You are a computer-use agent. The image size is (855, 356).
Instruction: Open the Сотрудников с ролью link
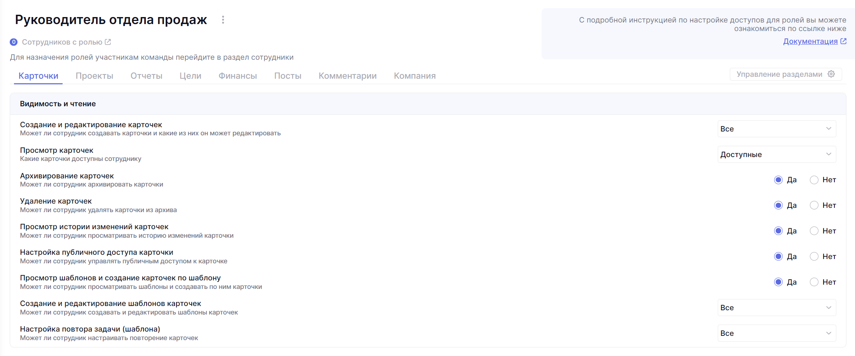click(62, 42)
